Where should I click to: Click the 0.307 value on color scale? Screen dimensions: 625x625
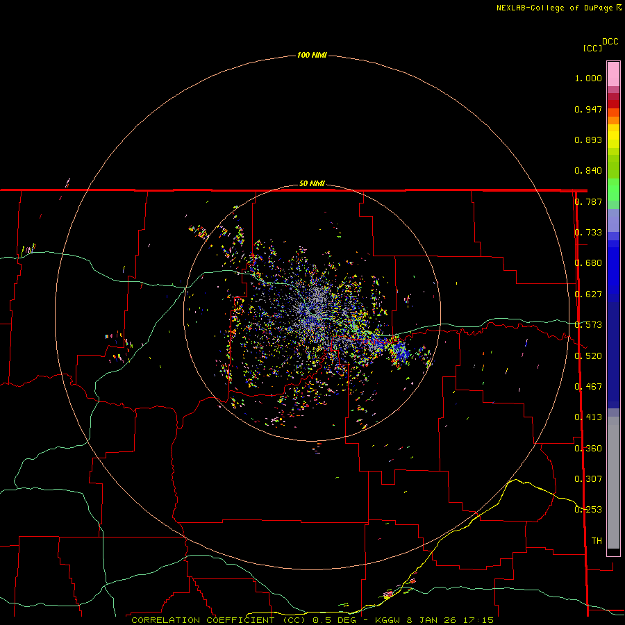(x=588, y=479)
